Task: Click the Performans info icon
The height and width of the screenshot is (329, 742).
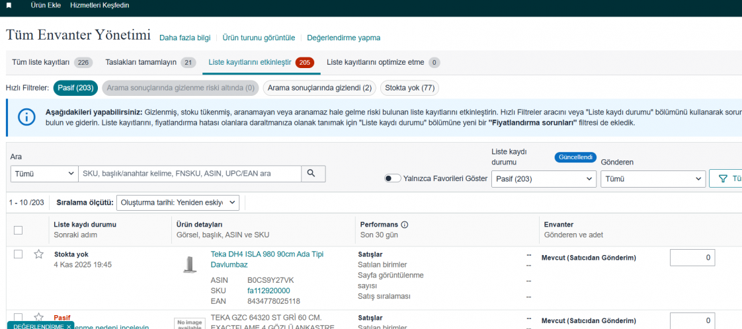Action: tap(404, 225)
